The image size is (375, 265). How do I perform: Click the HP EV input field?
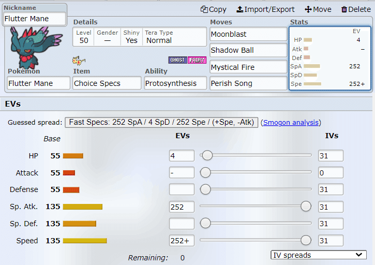(182, 156)
